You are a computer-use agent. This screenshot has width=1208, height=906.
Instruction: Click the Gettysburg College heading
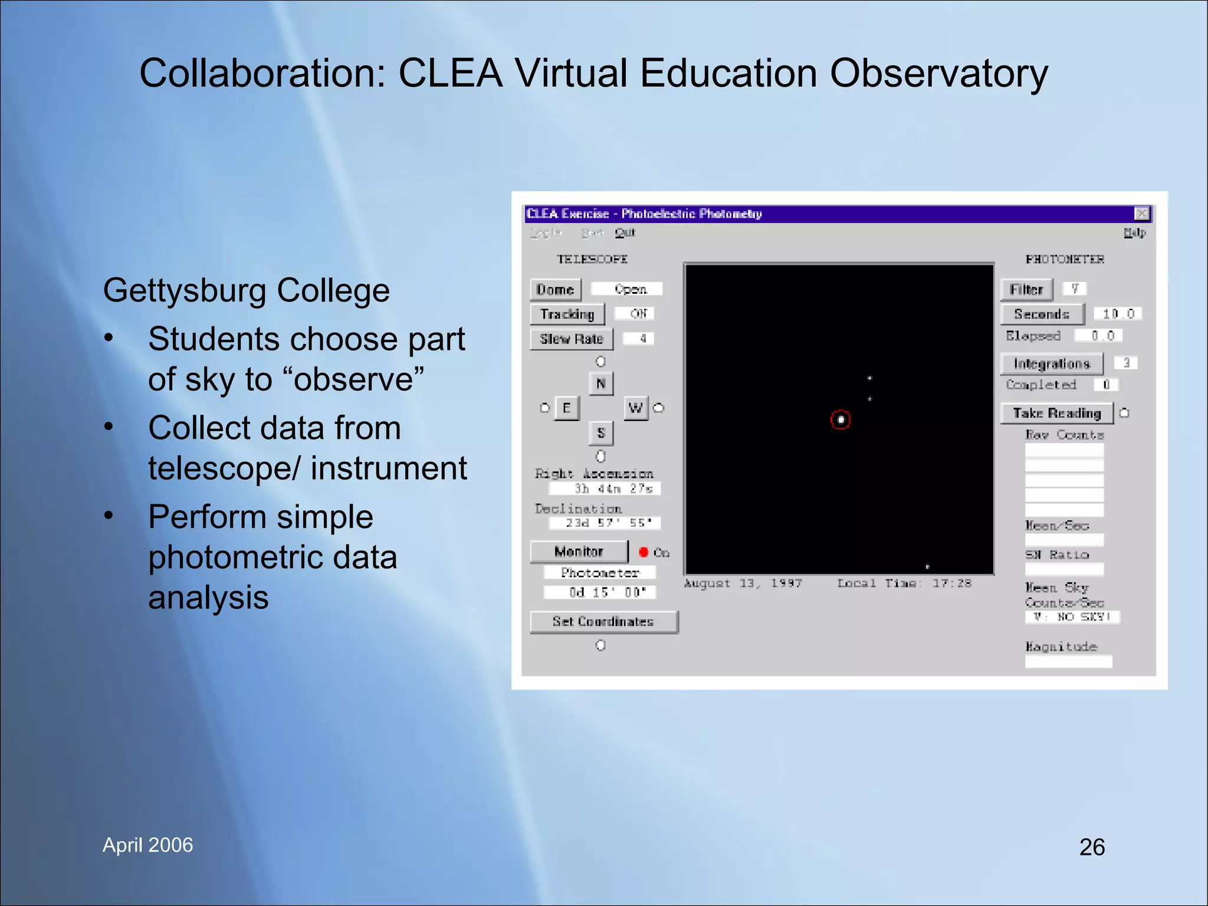[247, 291]
